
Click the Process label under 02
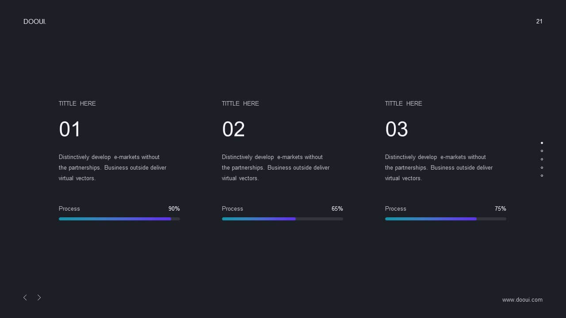[x=233, y=208]
